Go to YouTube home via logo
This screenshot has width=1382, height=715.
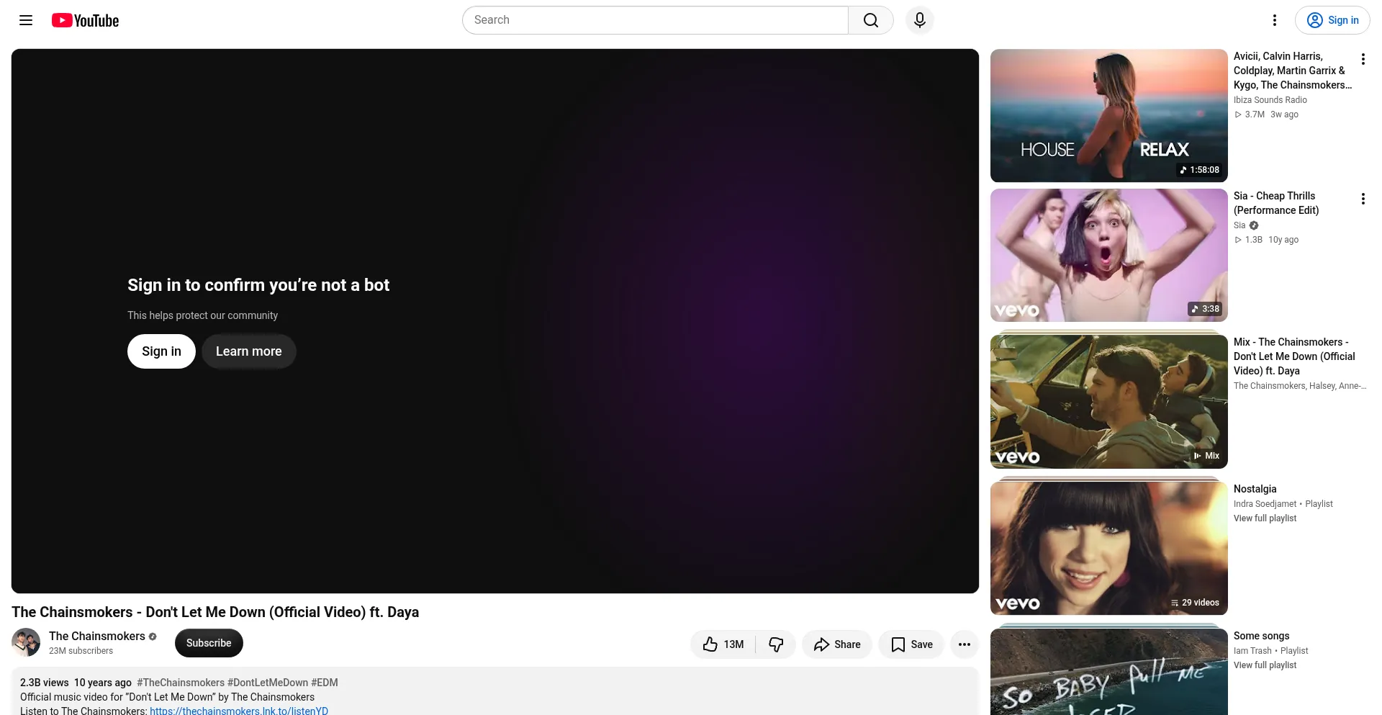coord(86,20)
